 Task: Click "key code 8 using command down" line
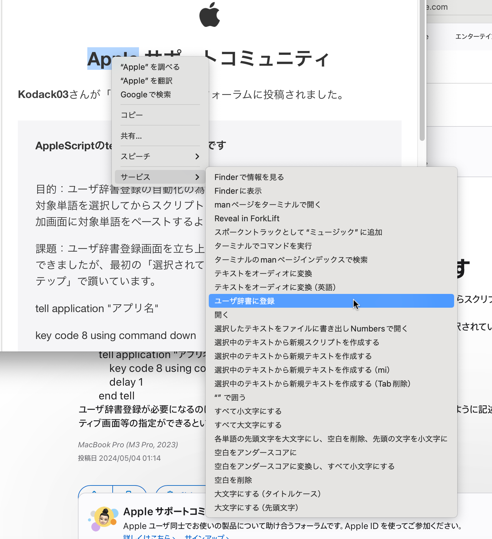coord(116,335)
